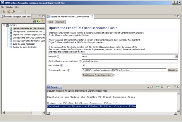Image resolution: width=182 pixels, height=122 pixels.
Task: Open help for the Port number field
Action: (61, 65)
